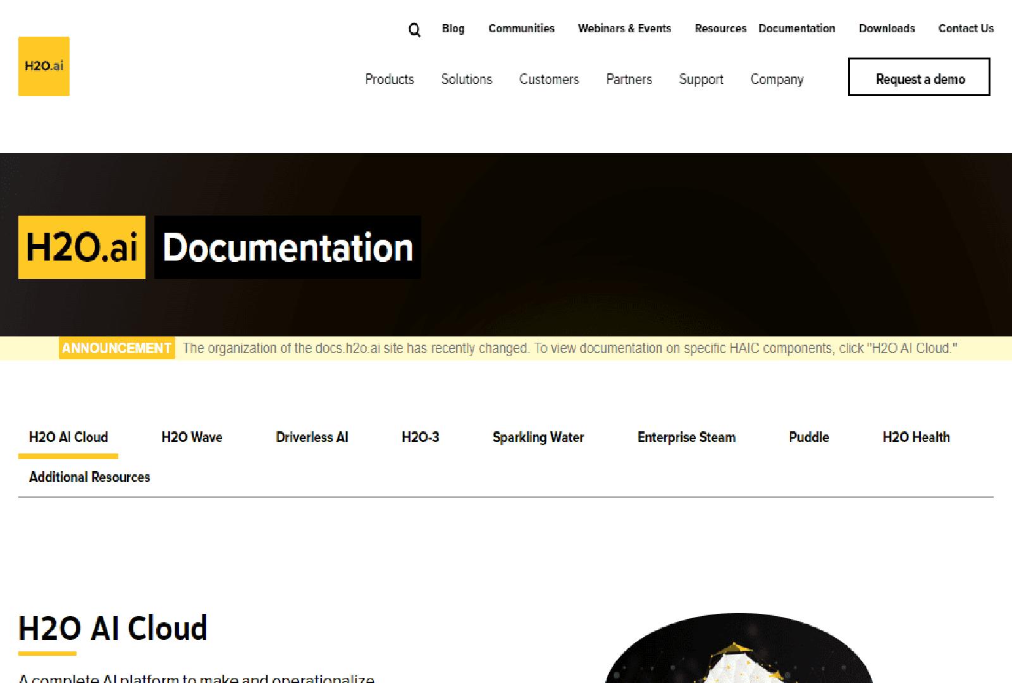Visit the Webinars & Events link
The width and height of the screenshot is (1012, 683).
624,28
